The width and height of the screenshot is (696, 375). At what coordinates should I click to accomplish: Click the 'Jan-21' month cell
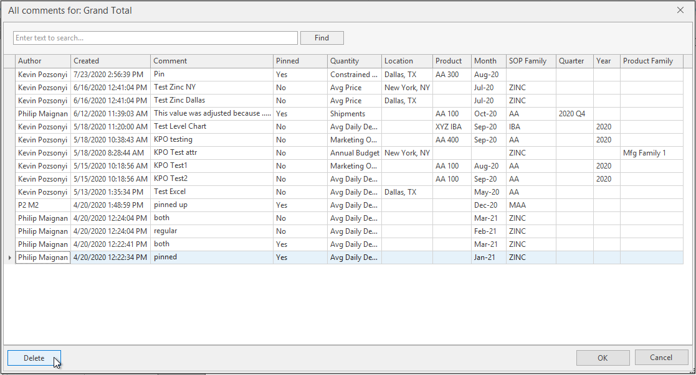489,257
